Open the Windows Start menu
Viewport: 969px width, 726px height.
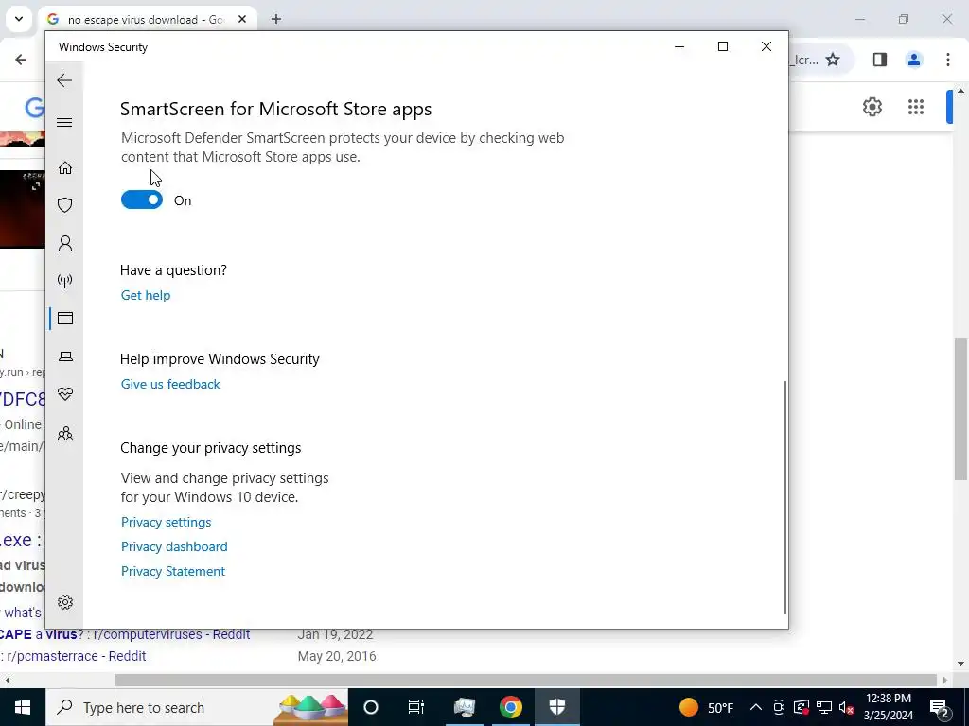(x=23, y=707)
